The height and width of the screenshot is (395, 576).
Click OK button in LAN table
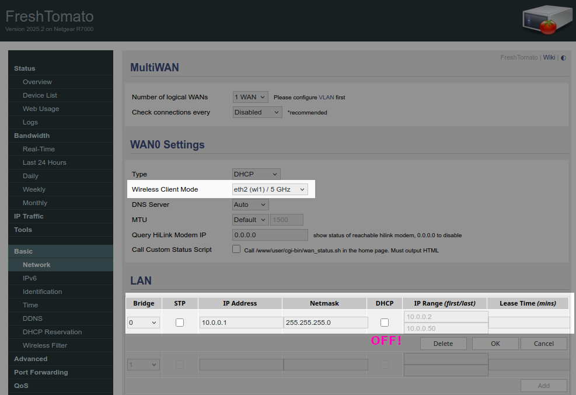[495, 344]
